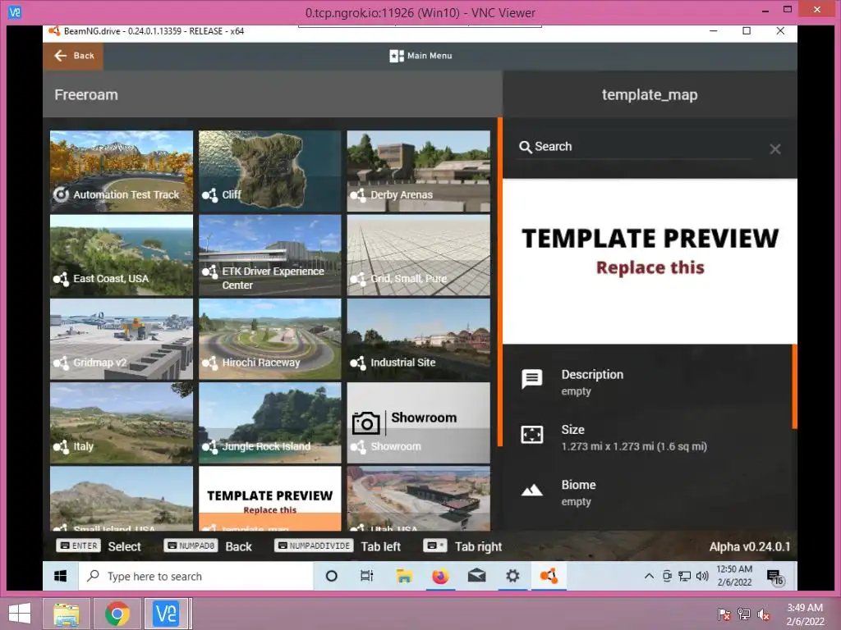Open the remote Windows Start menu
Image resolution: width=841 pixels, height=630 pixels.
pyautogui.click(x=61, y=576)
